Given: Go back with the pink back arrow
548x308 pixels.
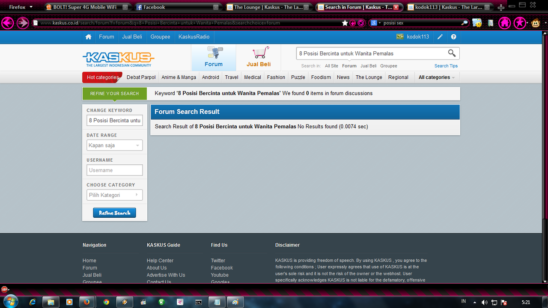Looking at the screenshot, I should click(8, 23).
